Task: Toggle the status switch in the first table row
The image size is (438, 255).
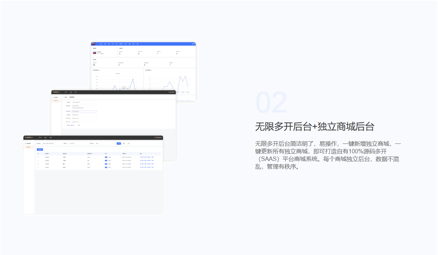Action: point(106,157)
